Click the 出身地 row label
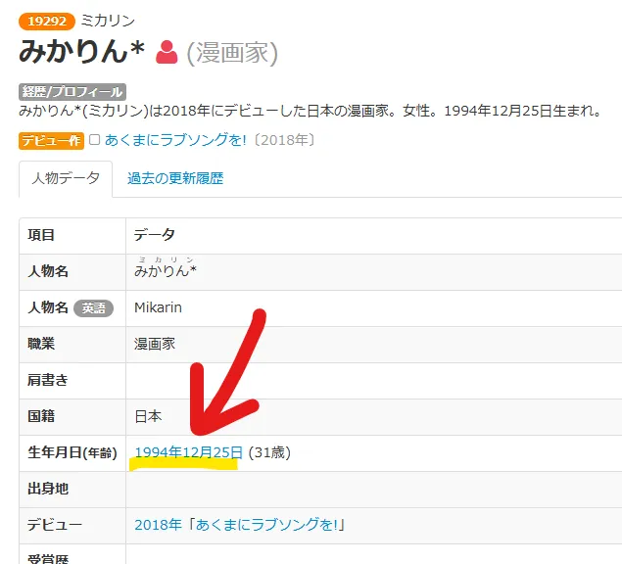Screen dimensions: 622x564 click(x=48, y=489)
